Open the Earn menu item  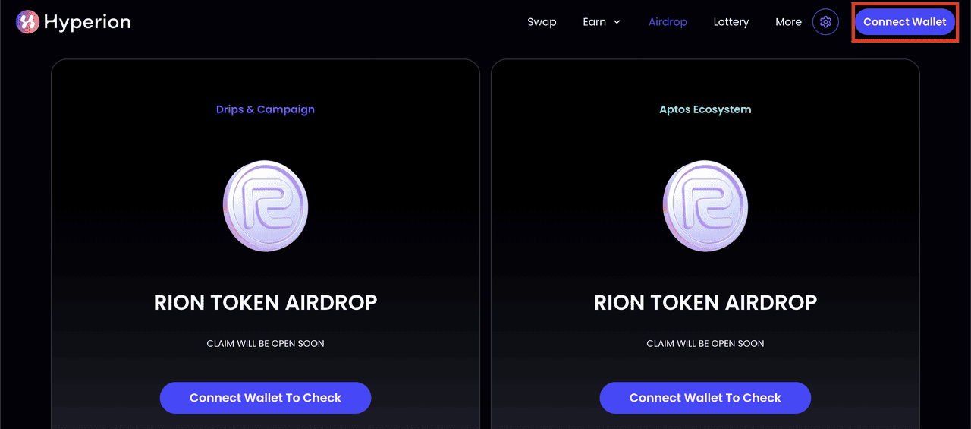(594, 22)
